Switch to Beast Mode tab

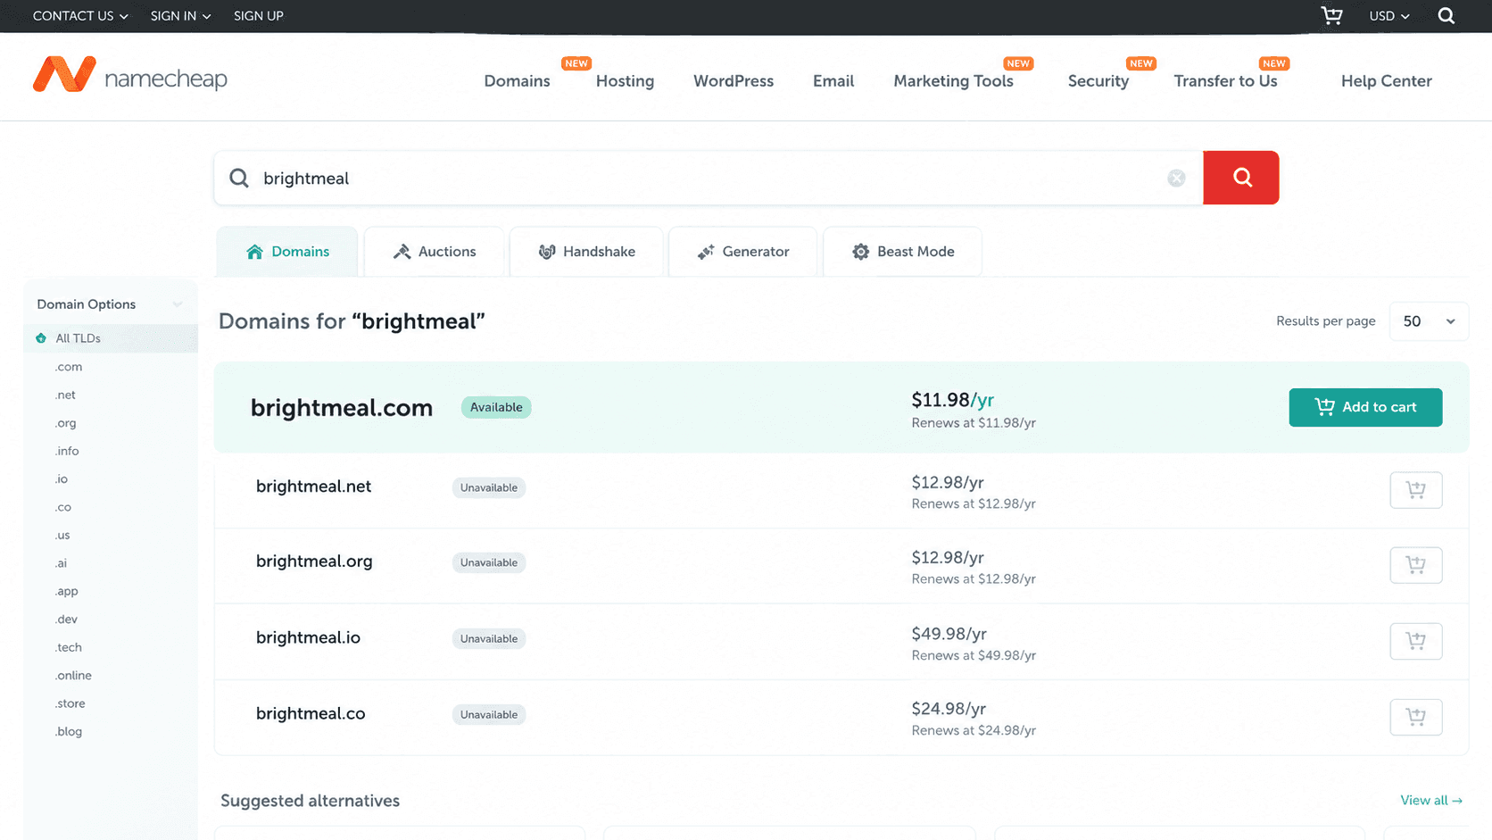(902, 252)
